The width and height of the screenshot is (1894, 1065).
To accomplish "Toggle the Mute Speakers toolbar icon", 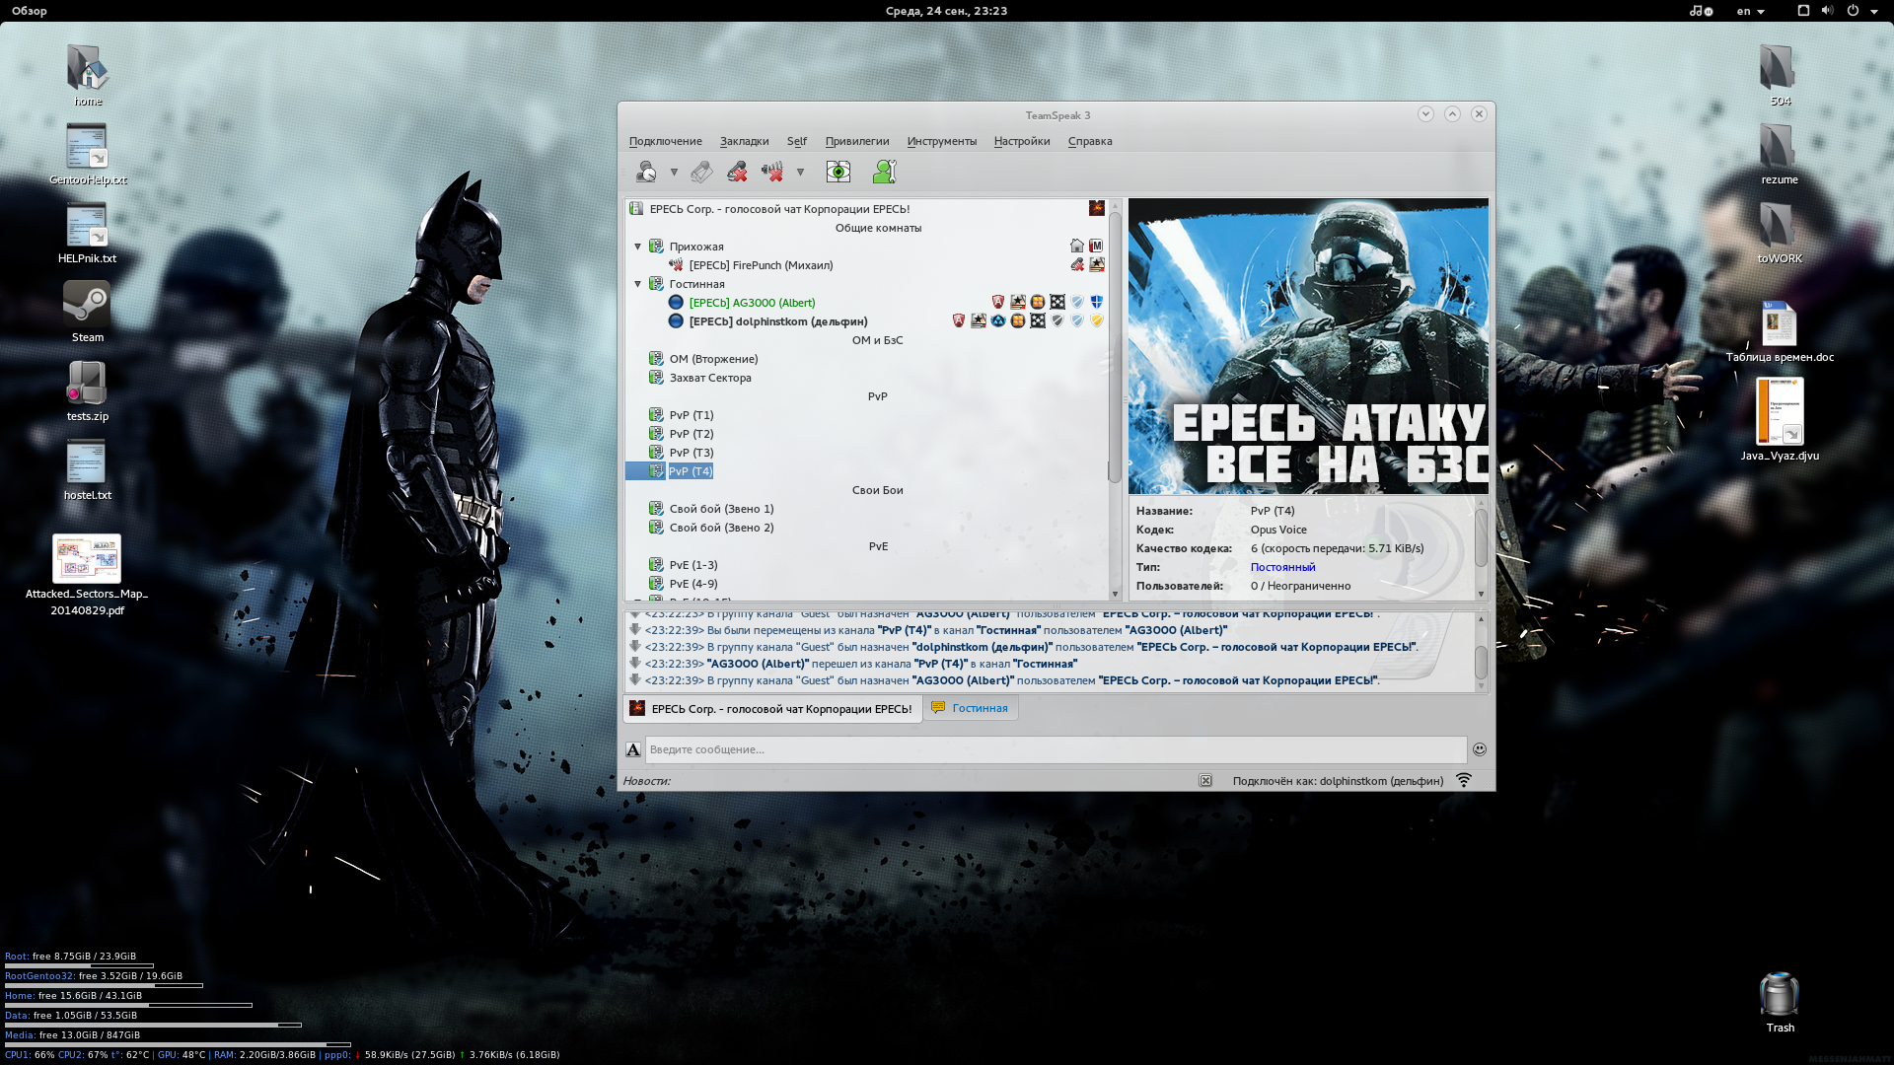I will 772,172.
